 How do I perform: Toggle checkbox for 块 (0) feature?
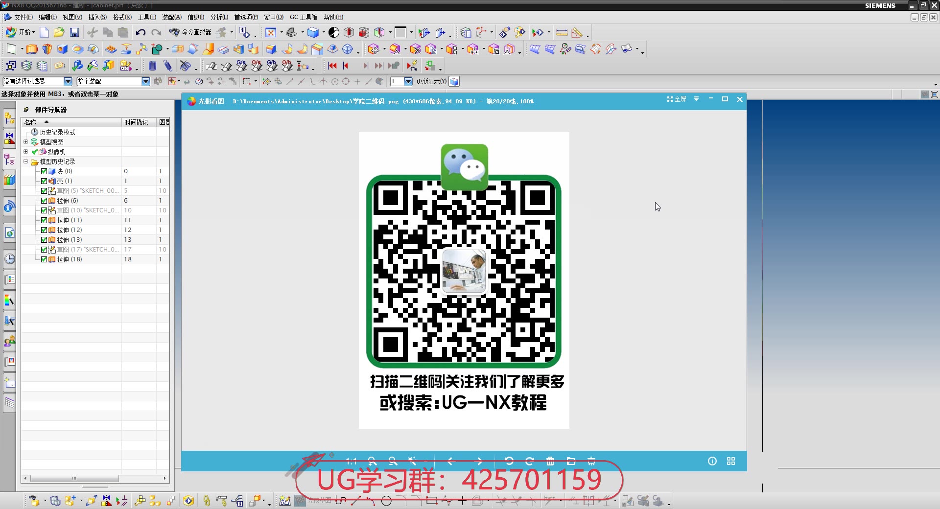44,171
